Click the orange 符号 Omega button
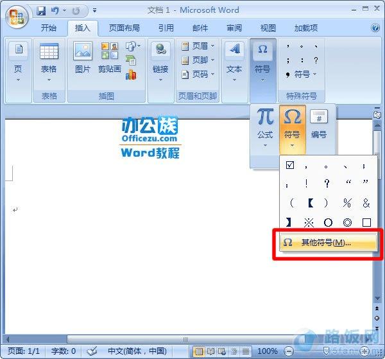The image size is (385, 359). point(292,129)
